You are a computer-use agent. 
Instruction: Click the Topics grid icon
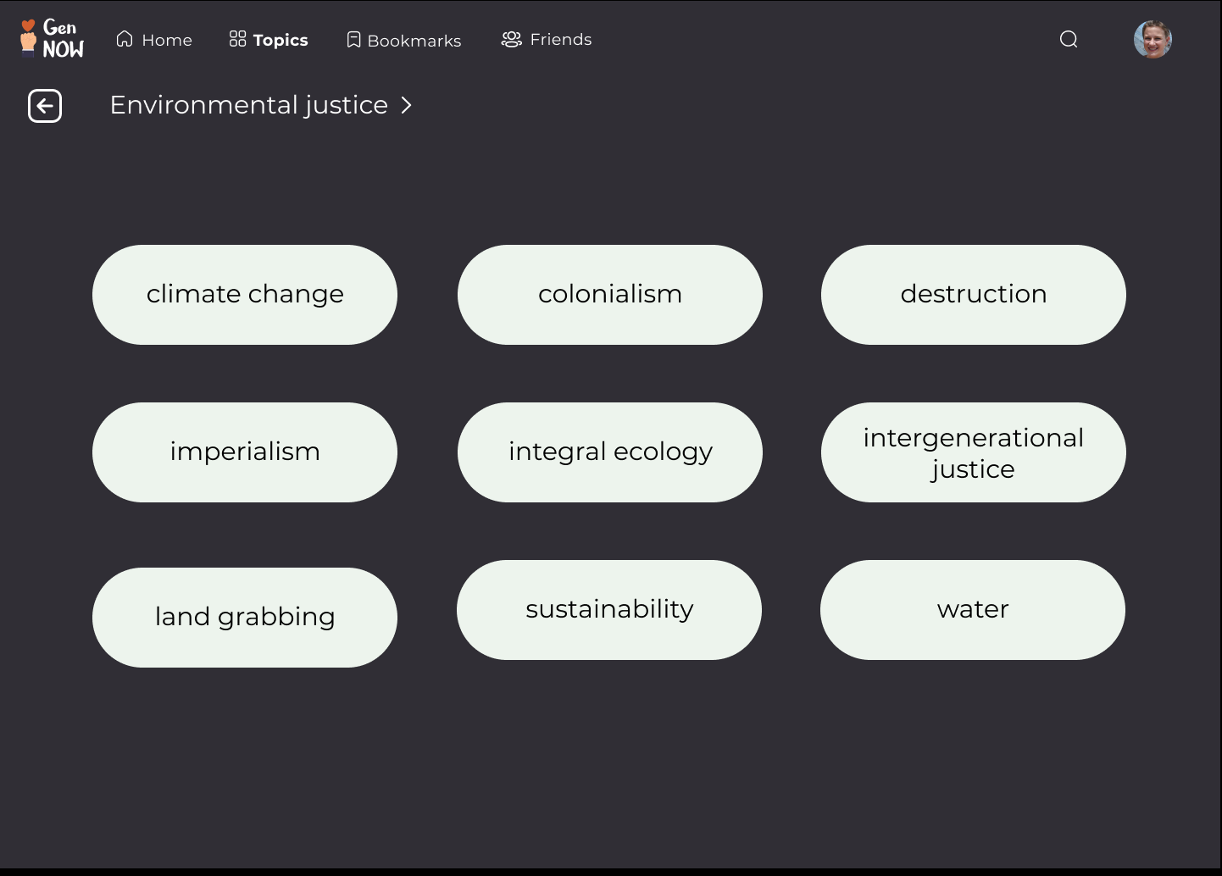237,39
